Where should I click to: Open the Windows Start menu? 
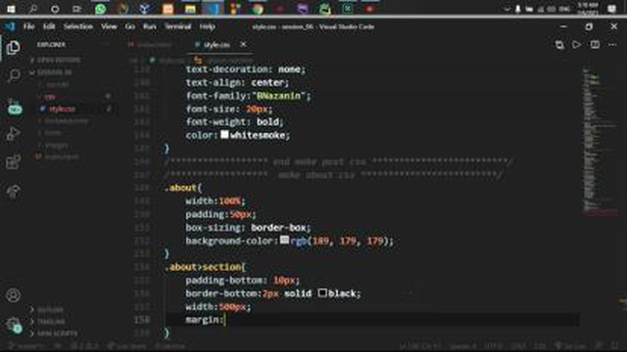tap(11, 9)
